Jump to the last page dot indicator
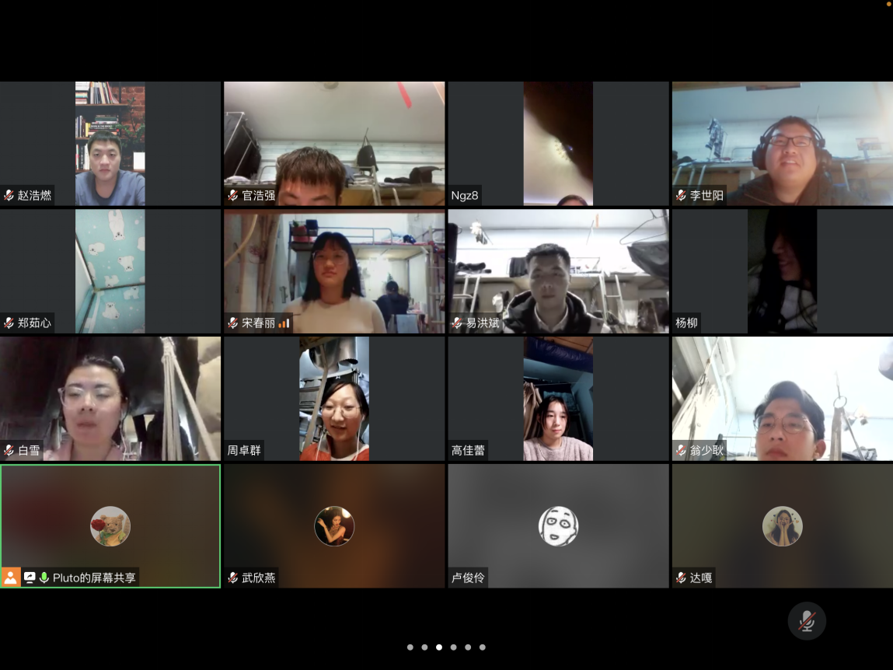 [x=483, y=647]
